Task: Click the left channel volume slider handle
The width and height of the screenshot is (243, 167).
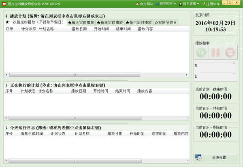Action: click(234, 63)
